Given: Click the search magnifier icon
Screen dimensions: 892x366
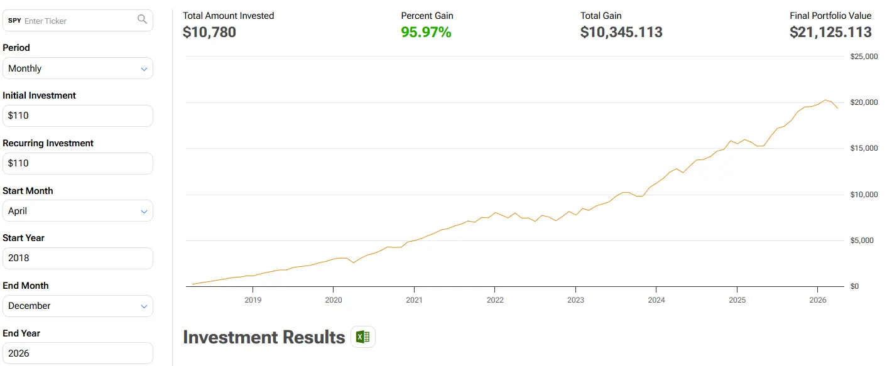Looking at the screenshot, I should [142, 19].
